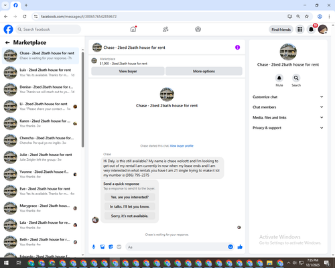335x268 pixels.
Task: Send a thumbs-up like
Action: (240, 247)
